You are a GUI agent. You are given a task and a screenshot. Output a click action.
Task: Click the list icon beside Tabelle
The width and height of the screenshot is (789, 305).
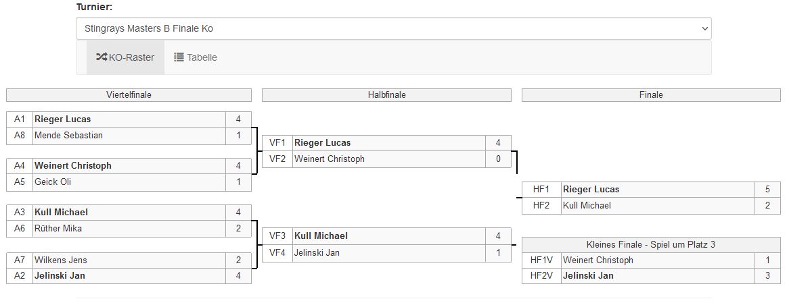click(x=179, y=57)
